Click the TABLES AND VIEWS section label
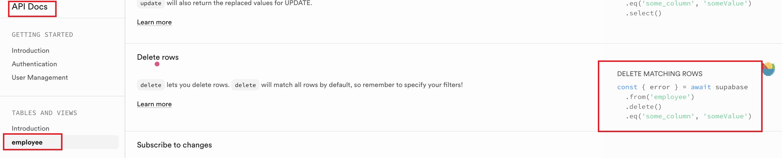Viewport: 782px width, 158px height. pyautogui.click(x=44, y=113)
